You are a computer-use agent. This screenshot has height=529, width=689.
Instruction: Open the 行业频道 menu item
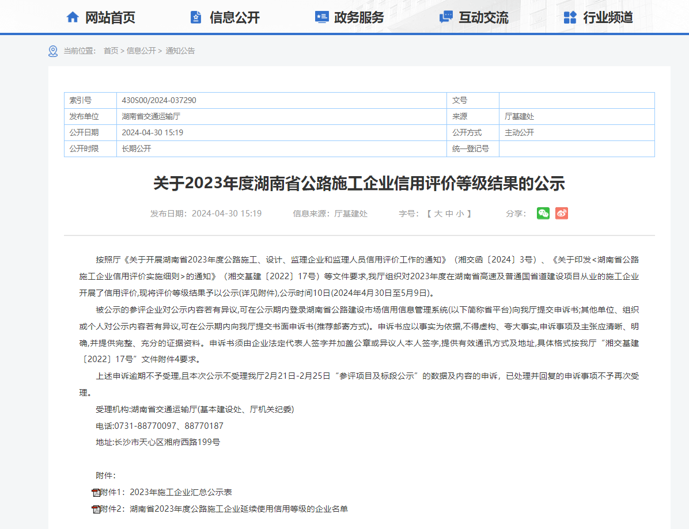coord(608,17)
